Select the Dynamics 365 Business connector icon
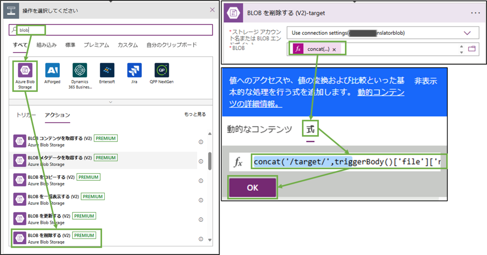The height and width of the screenshot is (255, 487). [80, 70]
